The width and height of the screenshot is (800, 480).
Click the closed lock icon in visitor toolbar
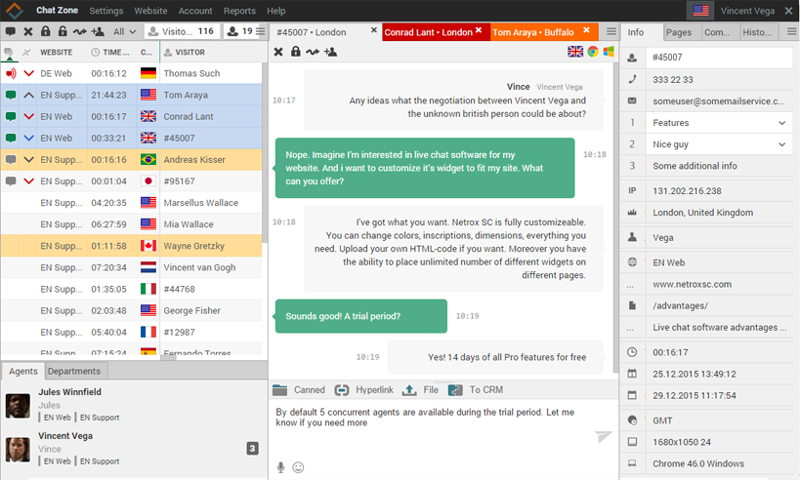(45, 31)
